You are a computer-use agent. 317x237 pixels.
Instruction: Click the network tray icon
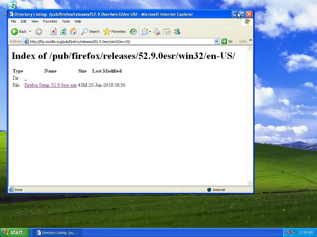click(x=294, y=233)
